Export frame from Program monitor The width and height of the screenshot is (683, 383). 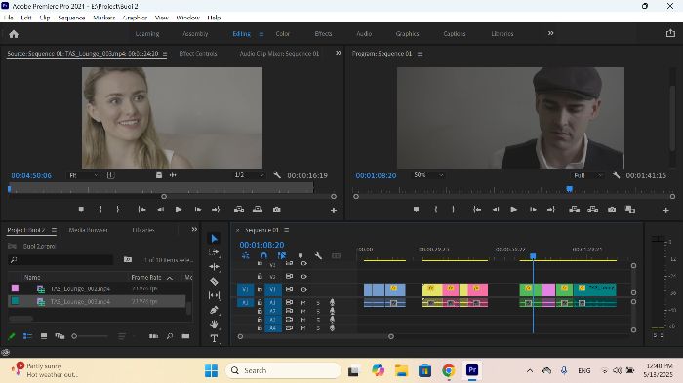(x=612, y=210)
